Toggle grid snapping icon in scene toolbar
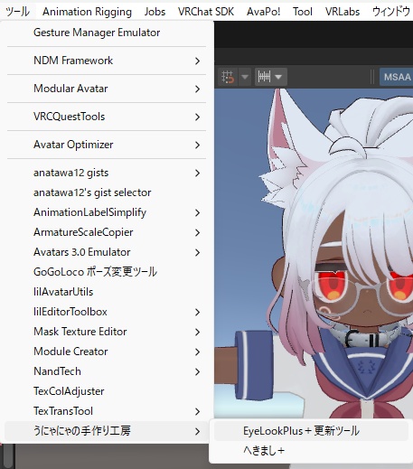 pos(228,77)
